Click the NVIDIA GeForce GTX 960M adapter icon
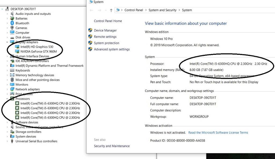The width and height of the screenshot is (275, 159). (x=17, y=51)
